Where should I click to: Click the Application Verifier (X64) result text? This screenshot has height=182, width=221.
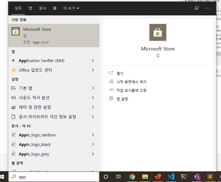click(42, 60)
